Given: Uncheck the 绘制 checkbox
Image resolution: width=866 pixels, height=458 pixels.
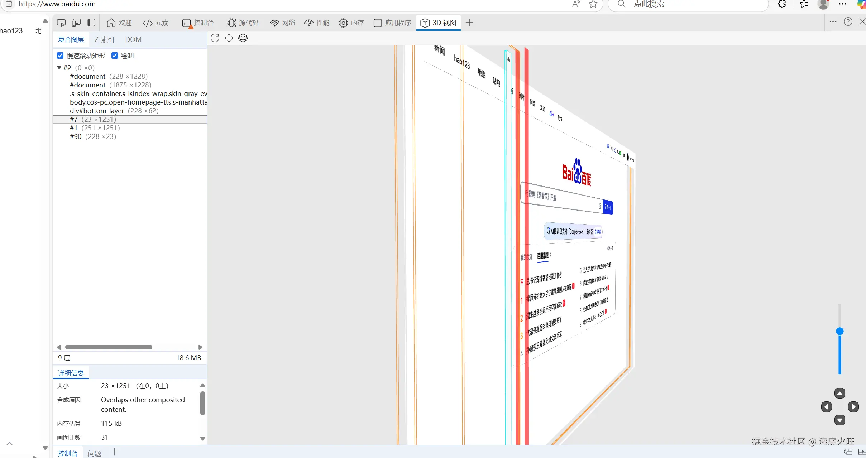Looking at the screenshot, I should 115,56.
